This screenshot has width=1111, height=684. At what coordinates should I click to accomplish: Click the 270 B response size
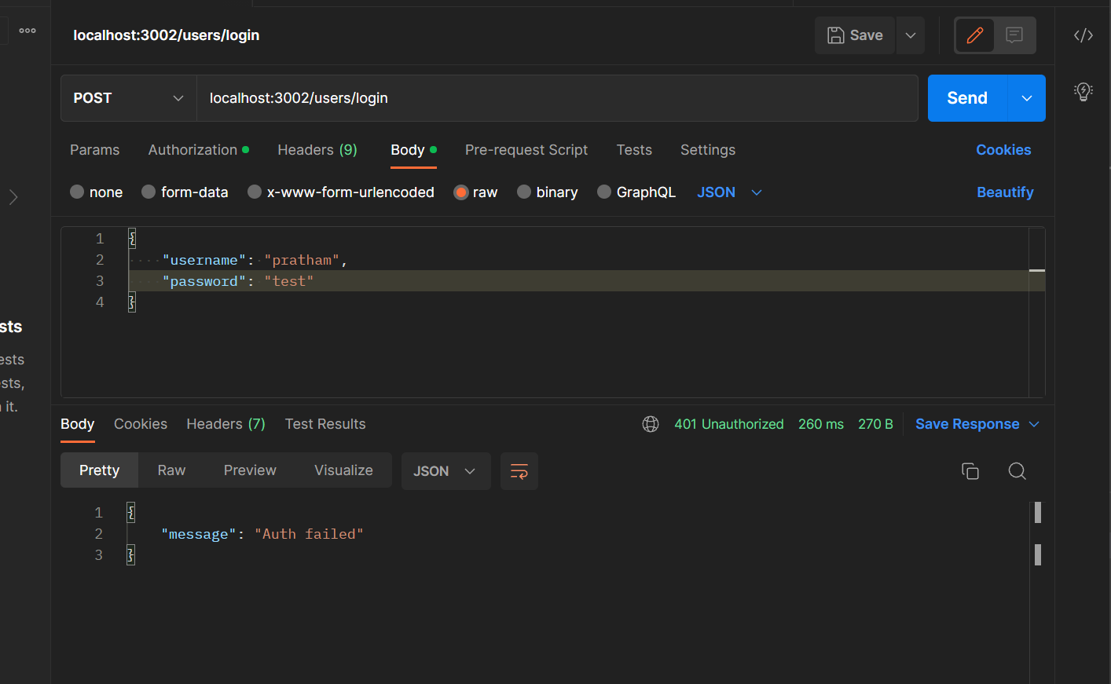875,424
